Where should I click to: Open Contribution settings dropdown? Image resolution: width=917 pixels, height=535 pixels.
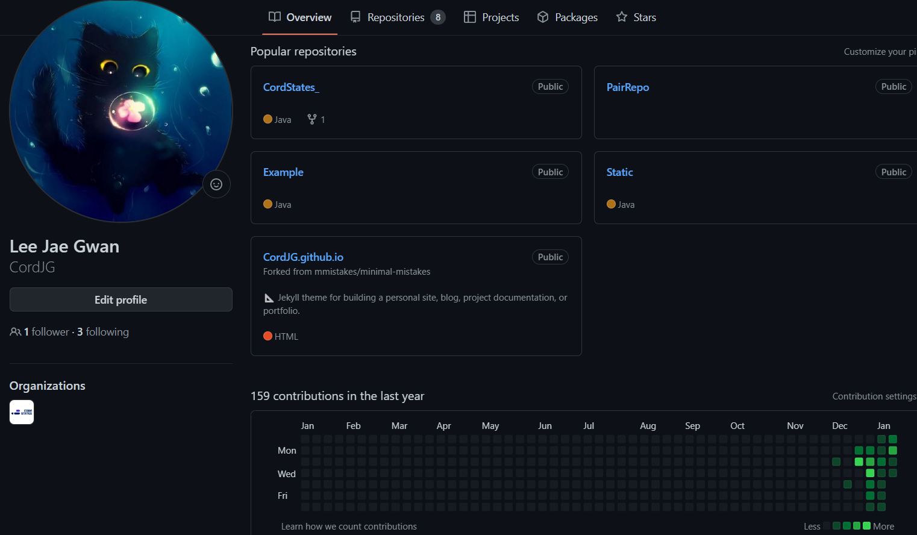coord(874,396)
